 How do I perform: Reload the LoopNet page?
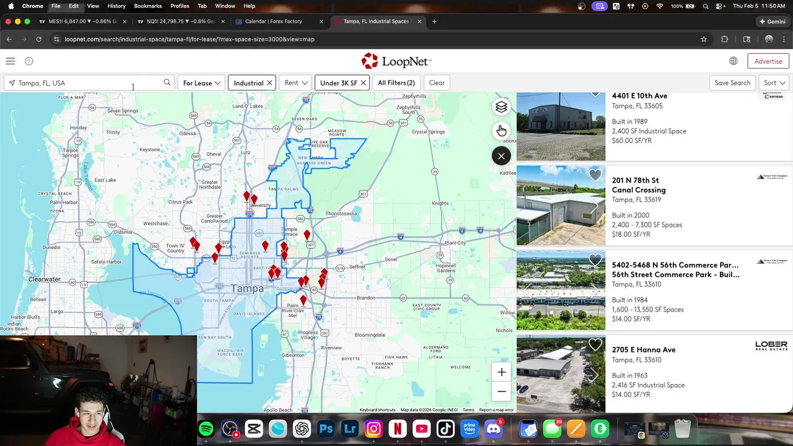point(38,39)
